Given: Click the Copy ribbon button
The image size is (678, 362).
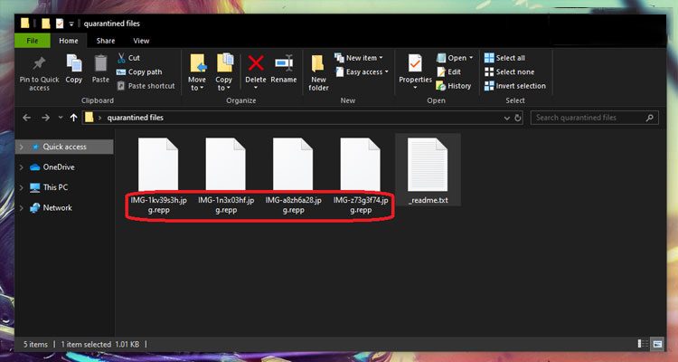Looking at the screenshot, I should tap(74, 70).
